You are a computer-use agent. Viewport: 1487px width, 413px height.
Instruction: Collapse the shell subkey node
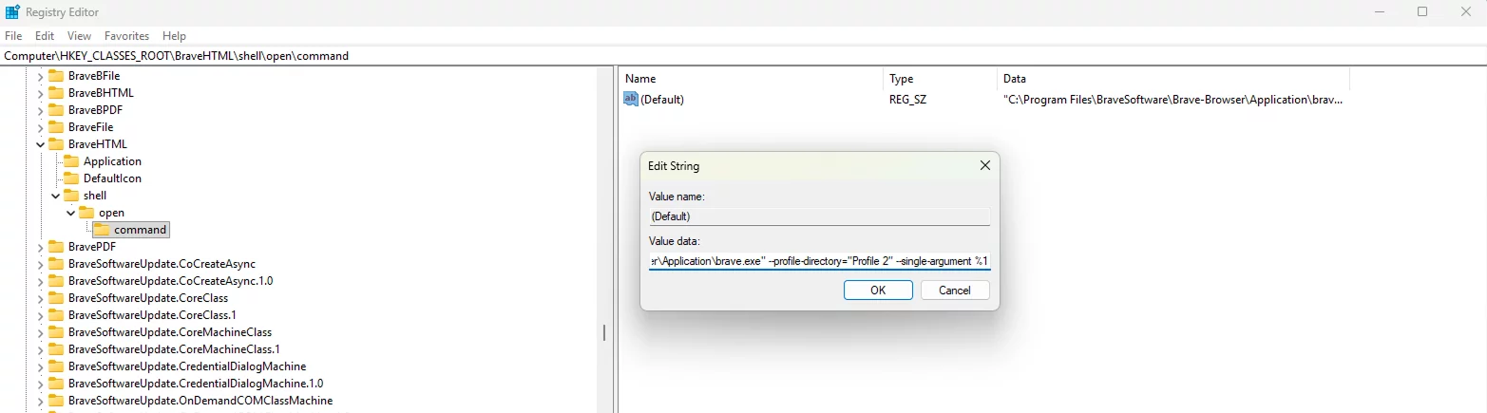[55, 196]
